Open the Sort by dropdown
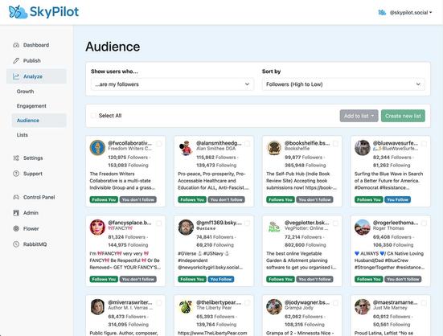Viewport: 443px width, 336px height. pyautogui.click(x=343, y=84)
